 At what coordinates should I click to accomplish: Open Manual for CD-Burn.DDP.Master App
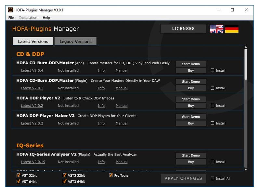[122, 70]
